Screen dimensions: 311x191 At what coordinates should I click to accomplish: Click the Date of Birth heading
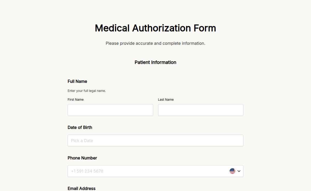coord(80,127)
